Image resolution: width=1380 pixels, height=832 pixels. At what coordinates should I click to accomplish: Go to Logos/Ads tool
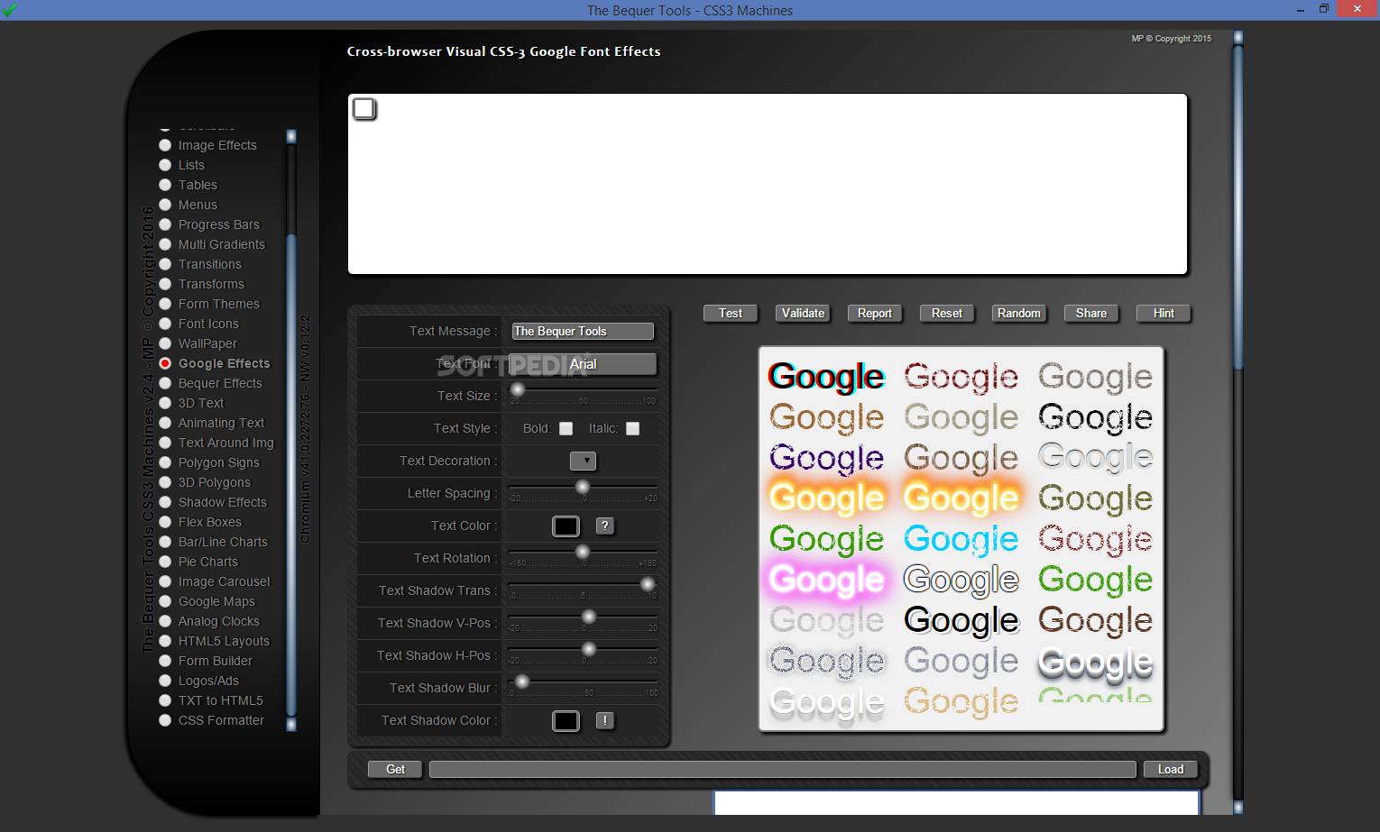208,681
